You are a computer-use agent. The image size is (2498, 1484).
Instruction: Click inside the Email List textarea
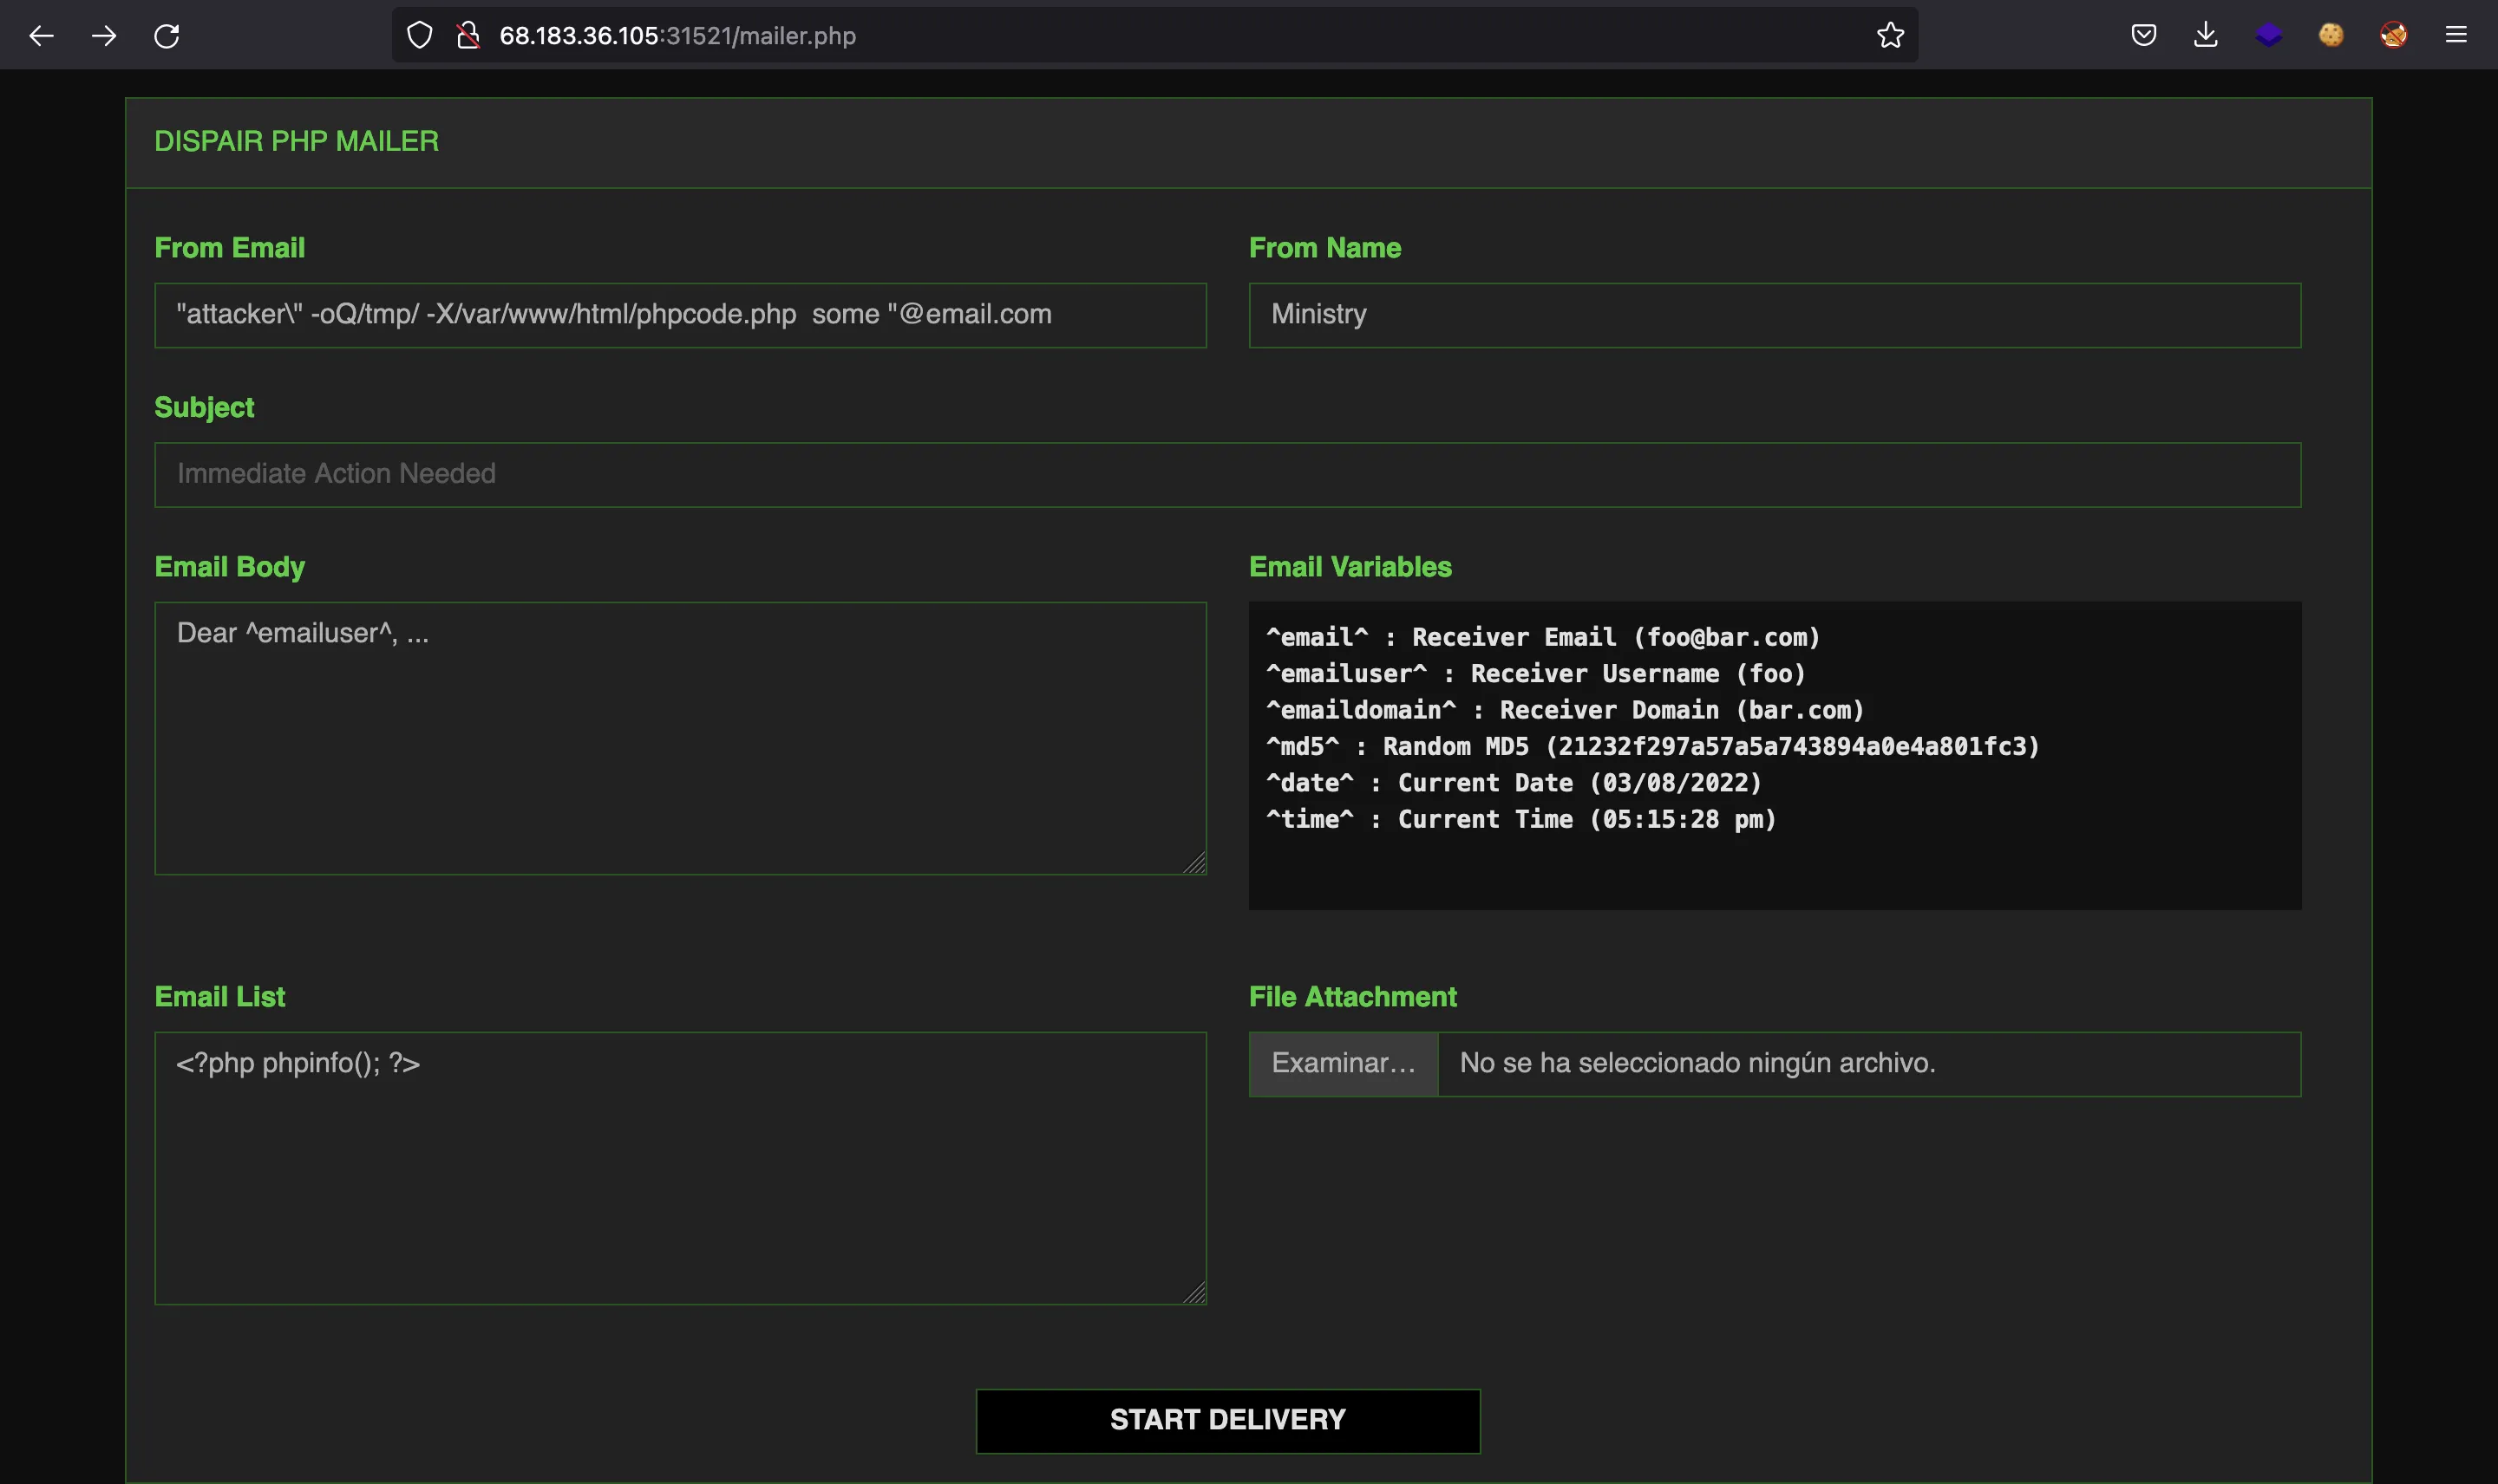point(680,1168)
